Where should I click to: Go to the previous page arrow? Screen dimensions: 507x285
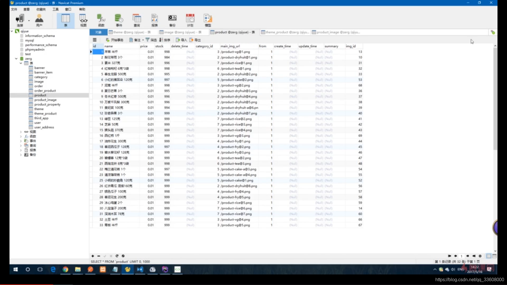[x=456, y=256]
